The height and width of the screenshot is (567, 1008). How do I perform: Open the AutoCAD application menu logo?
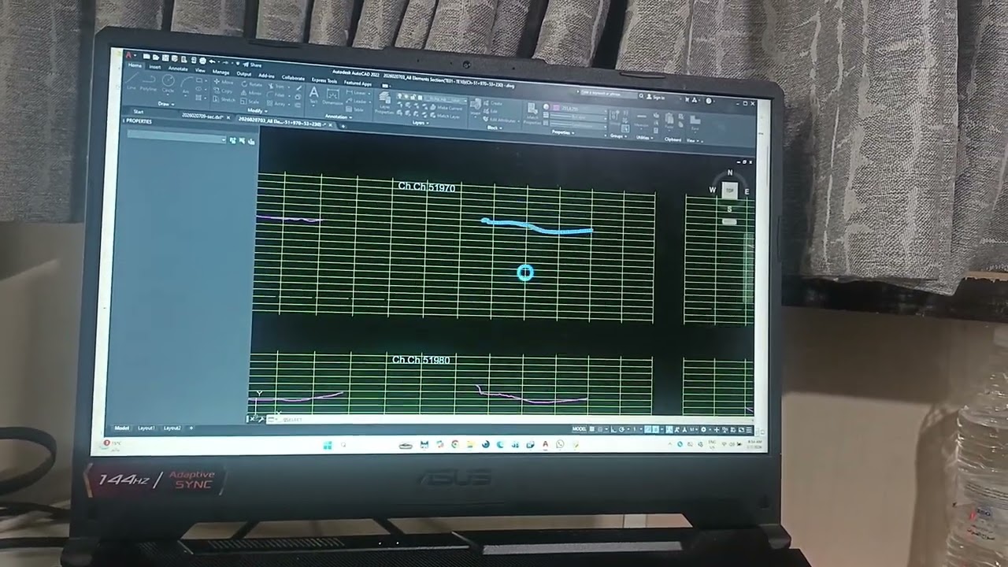(x=128, y=55)
